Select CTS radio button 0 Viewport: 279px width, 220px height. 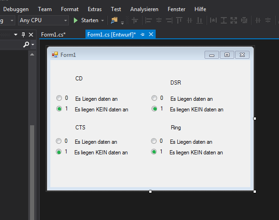point(59,141)
